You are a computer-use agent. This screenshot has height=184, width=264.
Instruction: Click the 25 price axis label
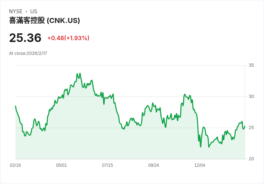pos(251,128)
